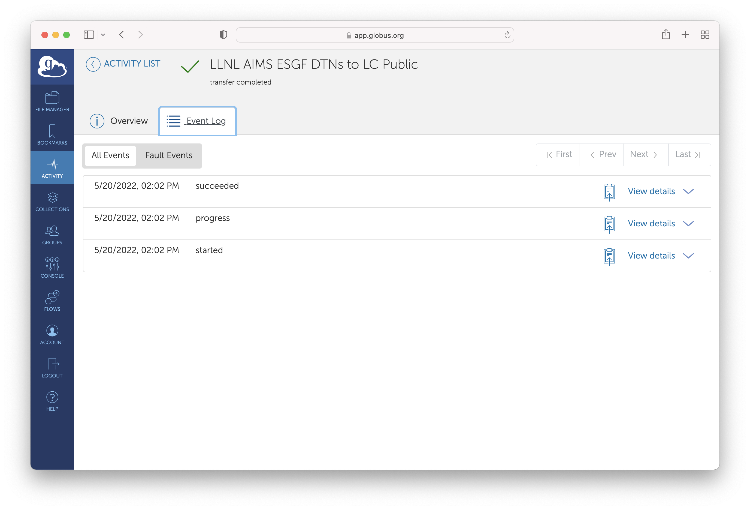
Task: Go back to Activity List
Action: tap(123, 64)
